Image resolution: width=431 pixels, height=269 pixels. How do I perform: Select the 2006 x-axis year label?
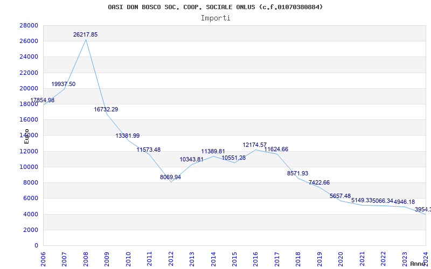pos(43,259)
